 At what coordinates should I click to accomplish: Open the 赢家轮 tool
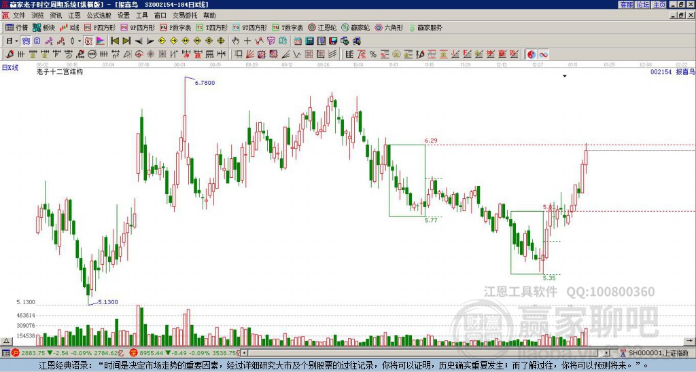[355, 27]
